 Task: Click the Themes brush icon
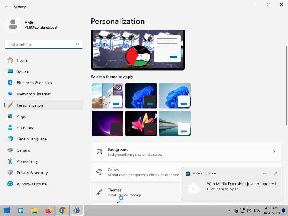tap(99, 192)
